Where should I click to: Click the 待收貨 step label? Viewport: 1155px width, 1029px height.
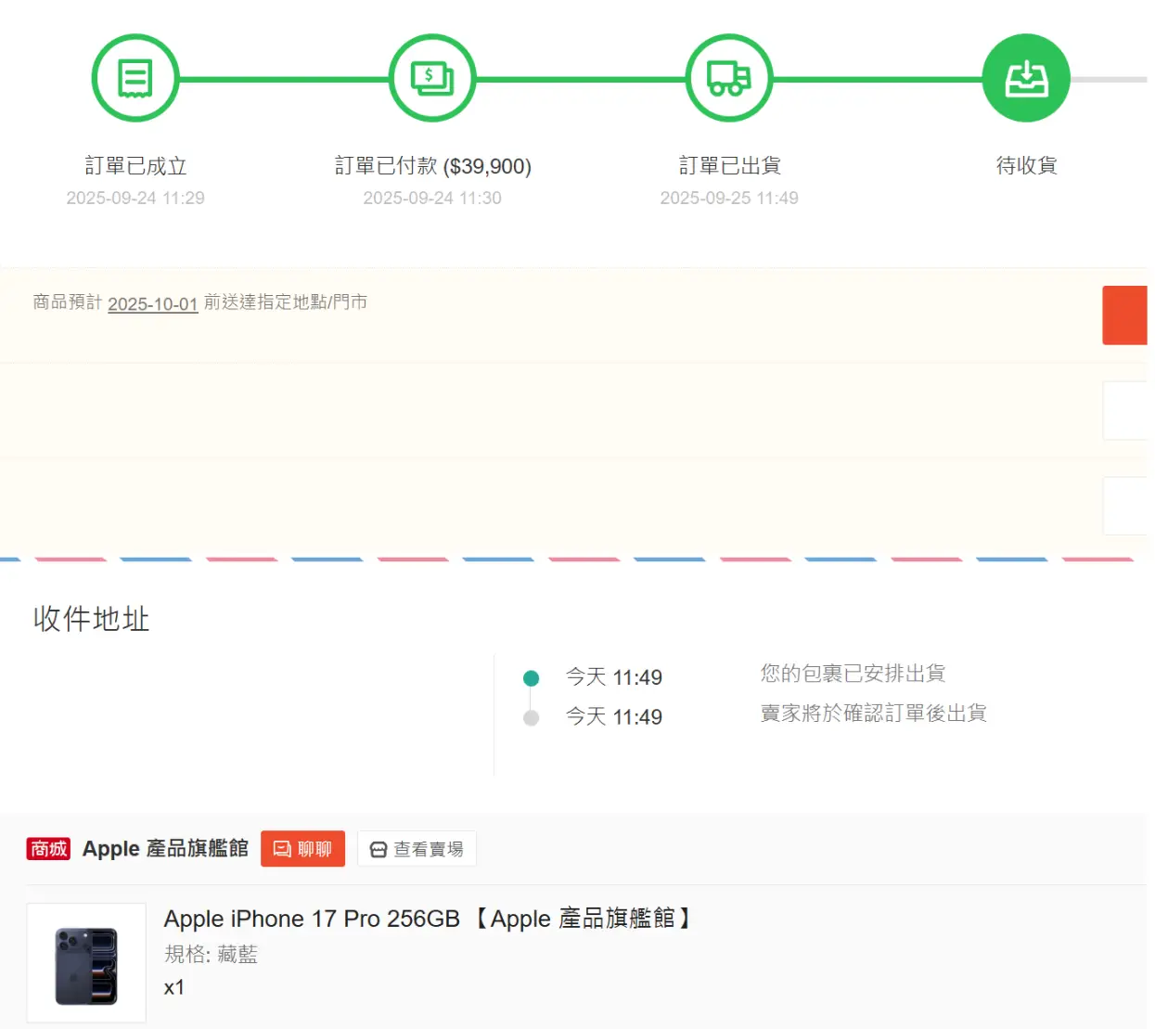pyautogui.click(x=1026, y=165)
